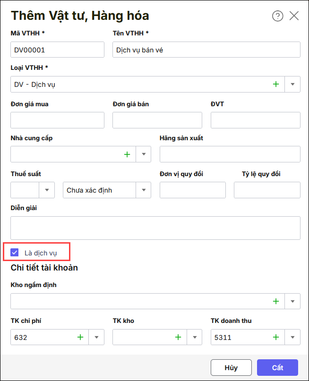
Task: Expand the Thuế suất percentage dropdown
Action: tap(47, 190)
